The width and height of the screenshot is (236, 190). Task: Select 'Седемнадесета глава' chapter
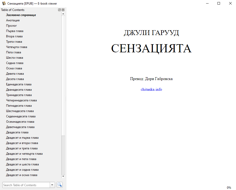(21, 116)
